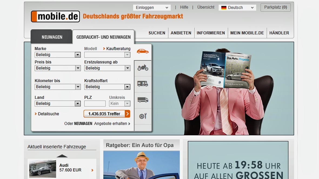Open the Anbieten menu
This screenshot has width=319, height=179.
[x=181, y=33]
